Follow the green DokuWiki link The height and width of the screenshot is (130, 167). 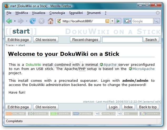(x=33, y=64)
